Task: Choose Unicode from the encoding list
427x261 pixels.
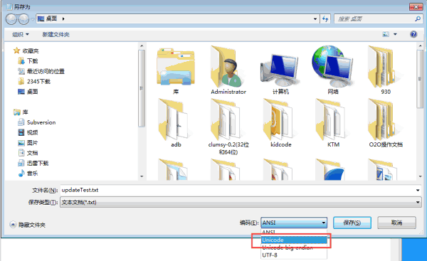Action: [294, 240]
